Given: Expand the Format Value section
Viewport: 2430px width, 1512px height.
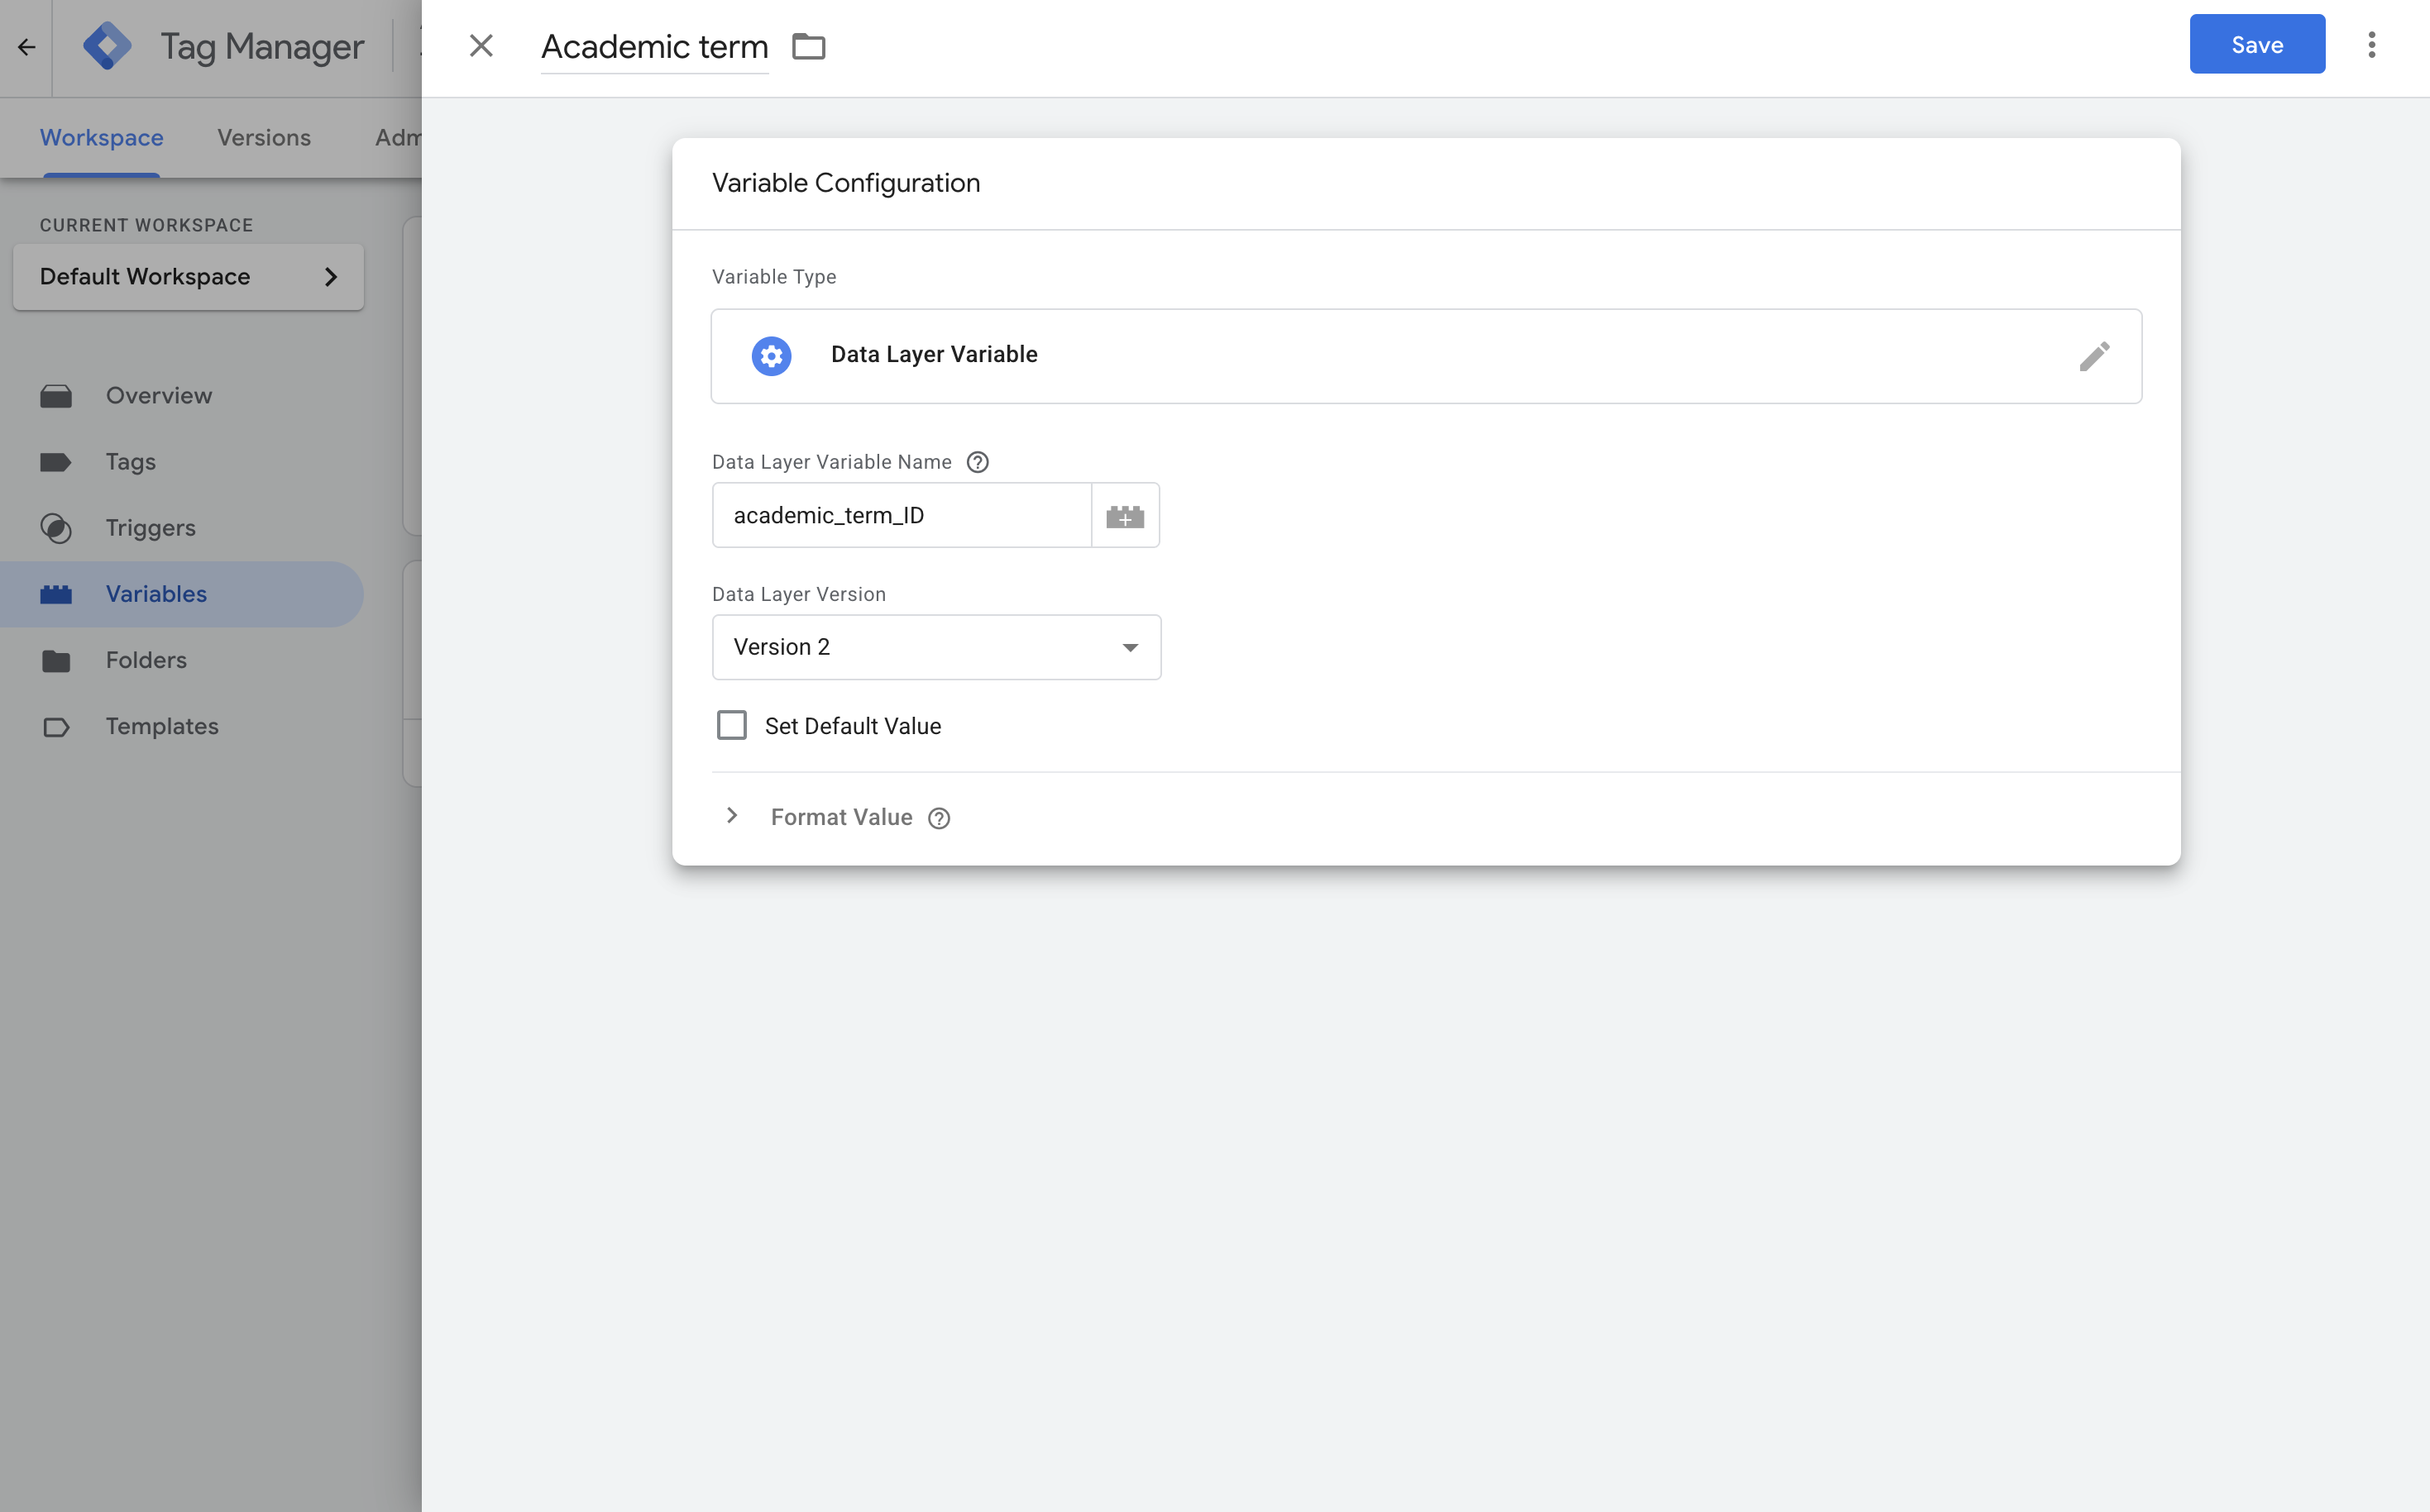Looking at the screenshot, I should pos(731,816).
